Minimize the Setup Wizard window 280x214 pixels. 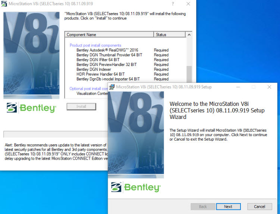tap(238, 87)
